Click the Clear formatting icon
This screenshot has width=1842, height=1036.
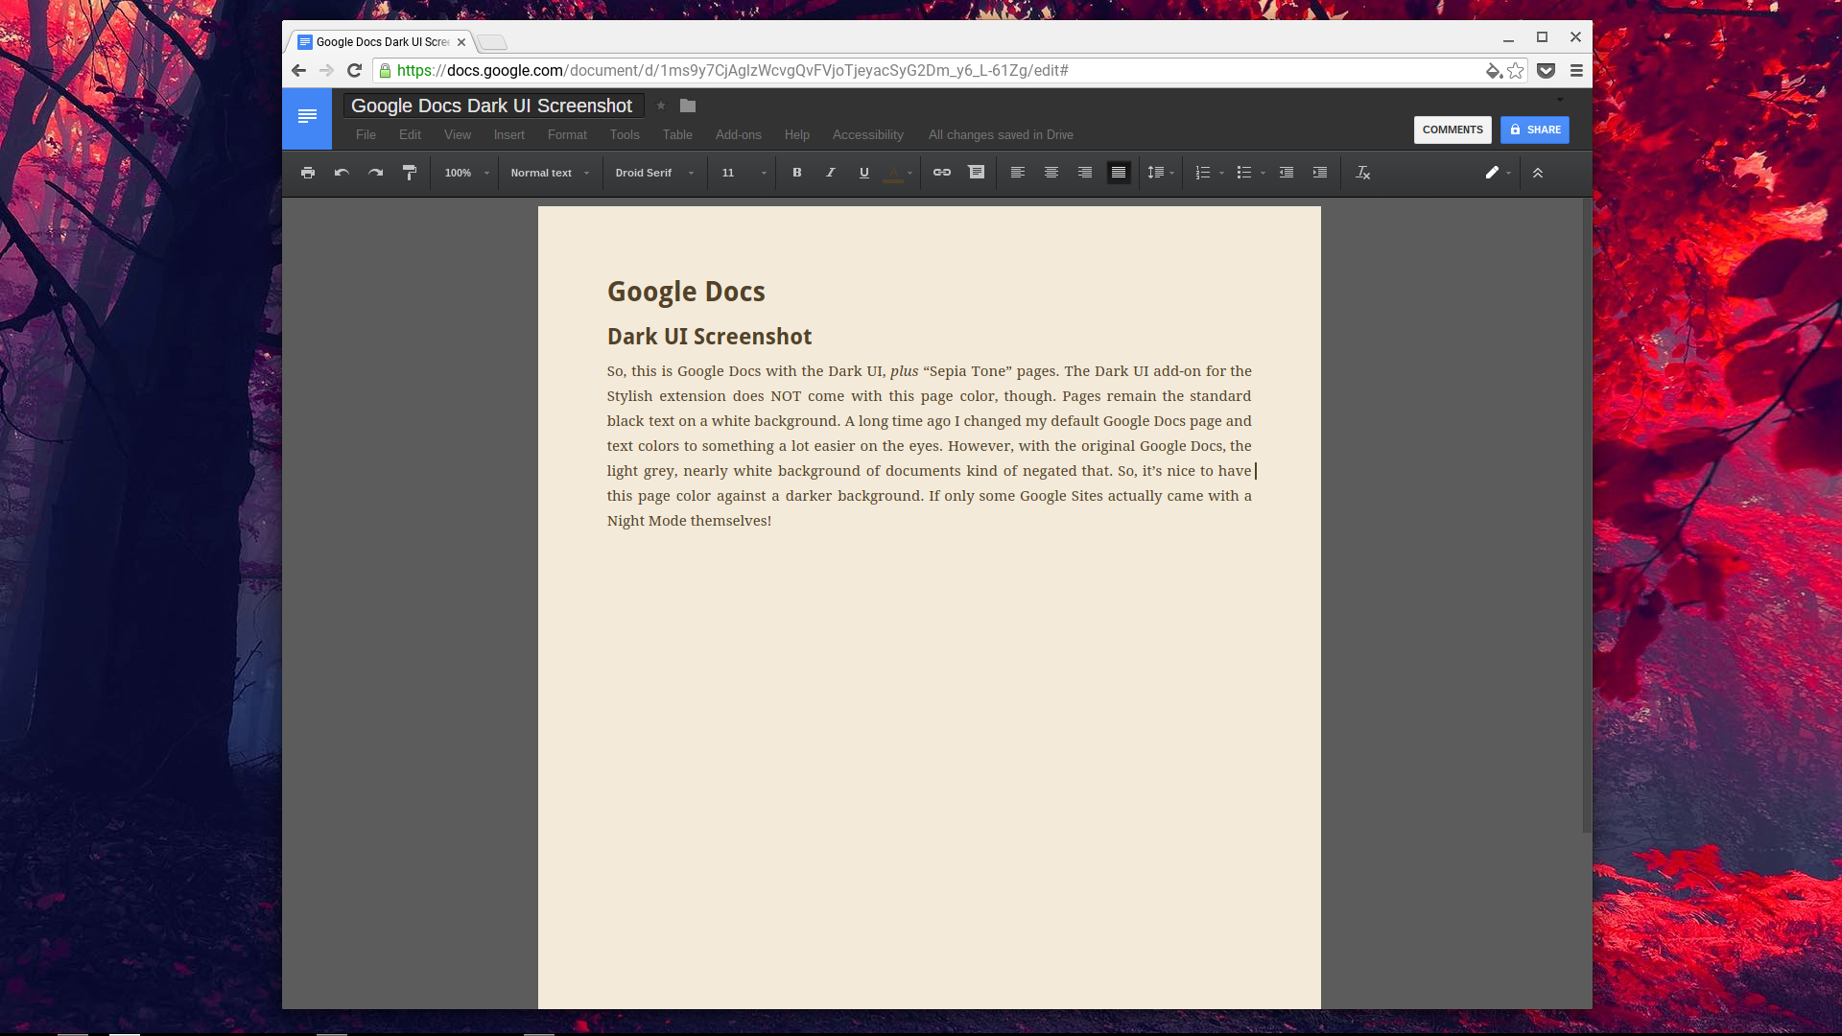click(1362, 173)
